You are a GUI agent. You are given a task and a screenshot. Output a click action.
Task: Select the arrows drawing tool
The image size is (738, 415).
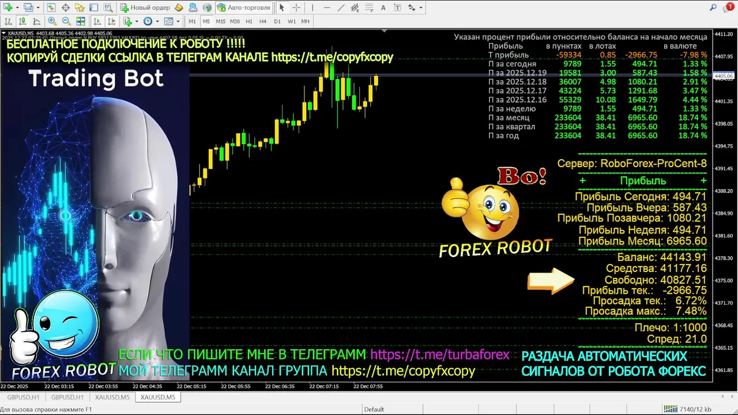click(x=412, y=7)
